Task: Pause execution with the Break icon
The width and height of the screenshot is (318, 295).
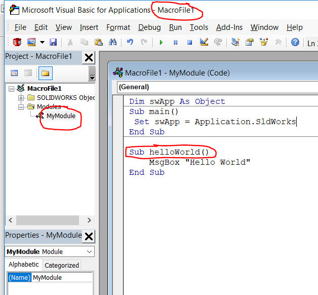Action: click(175, 42)
